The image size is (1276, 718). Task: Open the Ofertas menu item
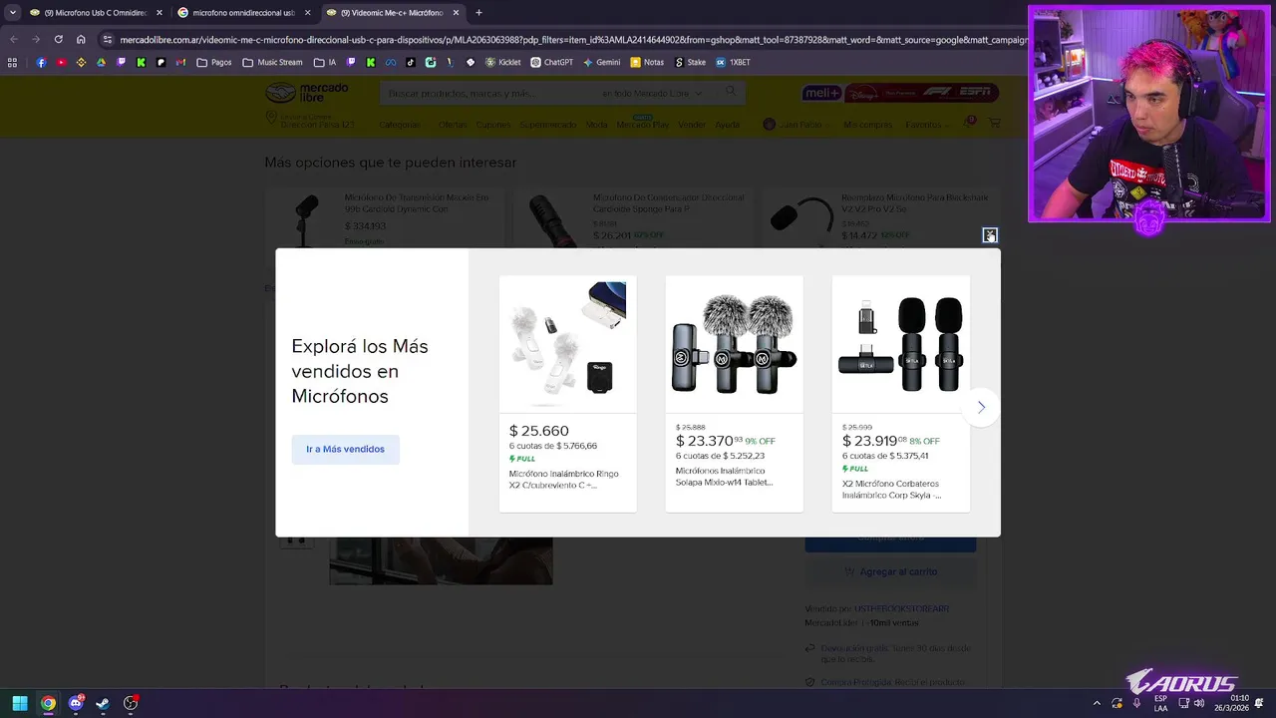click(452, 125)
